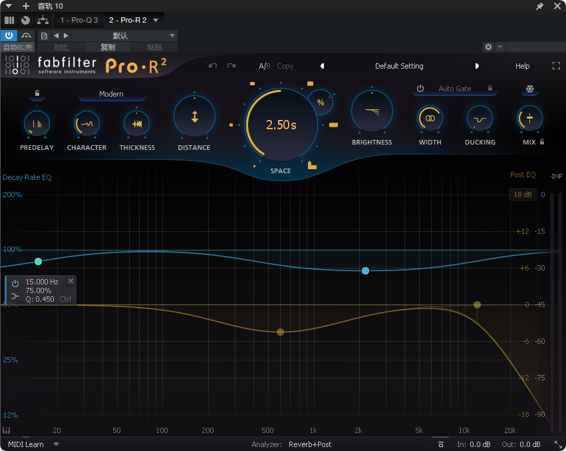566x451 pixels.
Task: Toggle the freeze snowflake button
Action: [529, 89]
